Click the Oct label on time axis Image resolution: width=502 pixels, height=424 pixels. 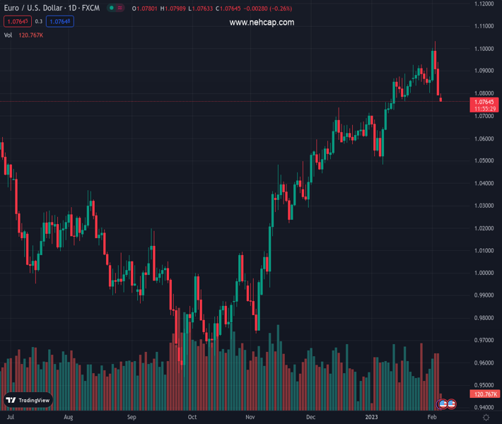[192, 418]
